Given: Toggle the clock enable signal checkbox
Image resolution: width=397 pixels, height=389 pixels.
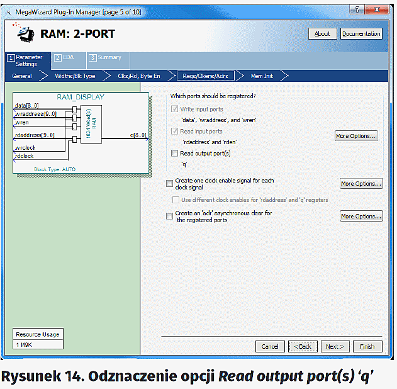Looking at the screenshot, I should pyautogui.click(x=169, y=183).
